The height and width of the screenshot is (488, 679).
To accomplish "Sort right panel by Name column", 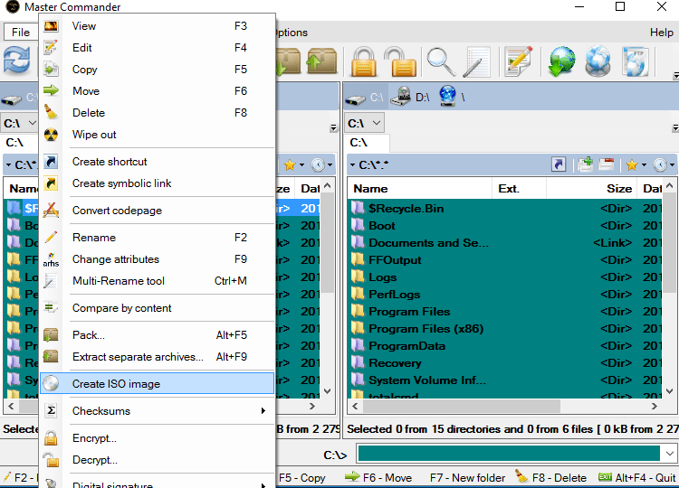I will (x=419, y=189).
